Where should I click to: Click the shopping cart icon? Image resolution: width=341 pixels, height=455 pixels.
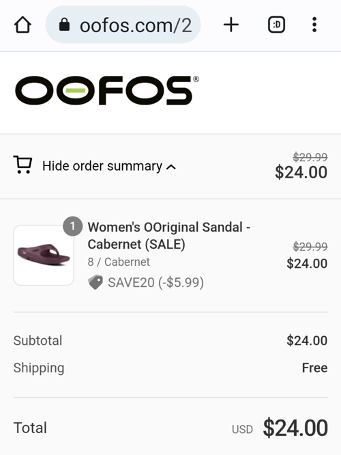[23, 165]
